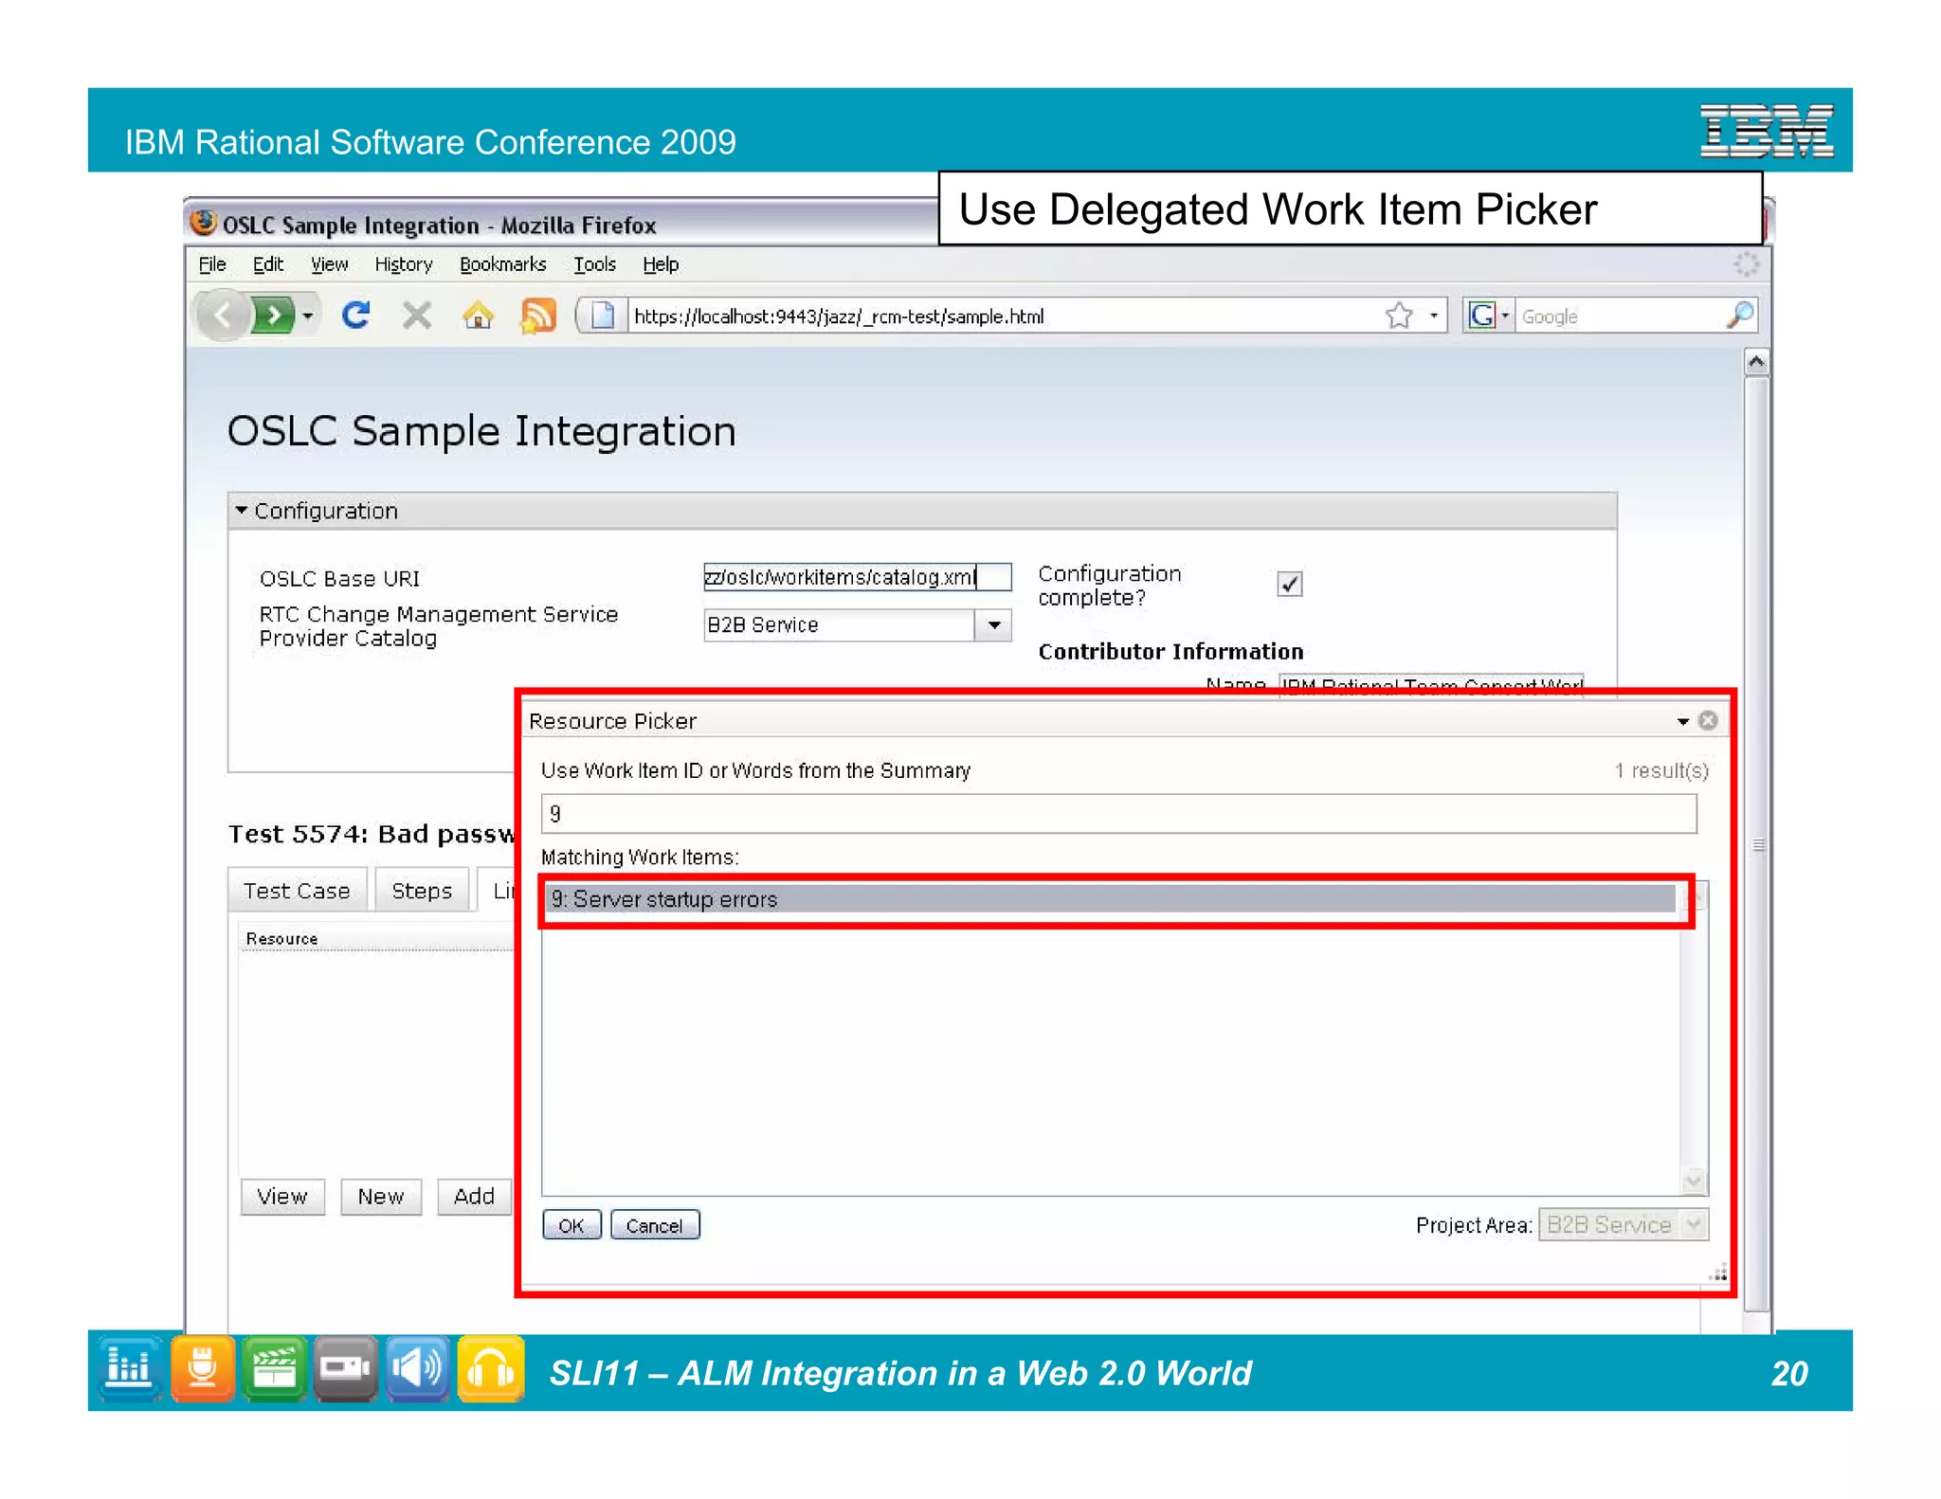Viewport: 1941px width, 1499px height.
Task: Click the search magnifier icon
Action: tap(1740, 316)
